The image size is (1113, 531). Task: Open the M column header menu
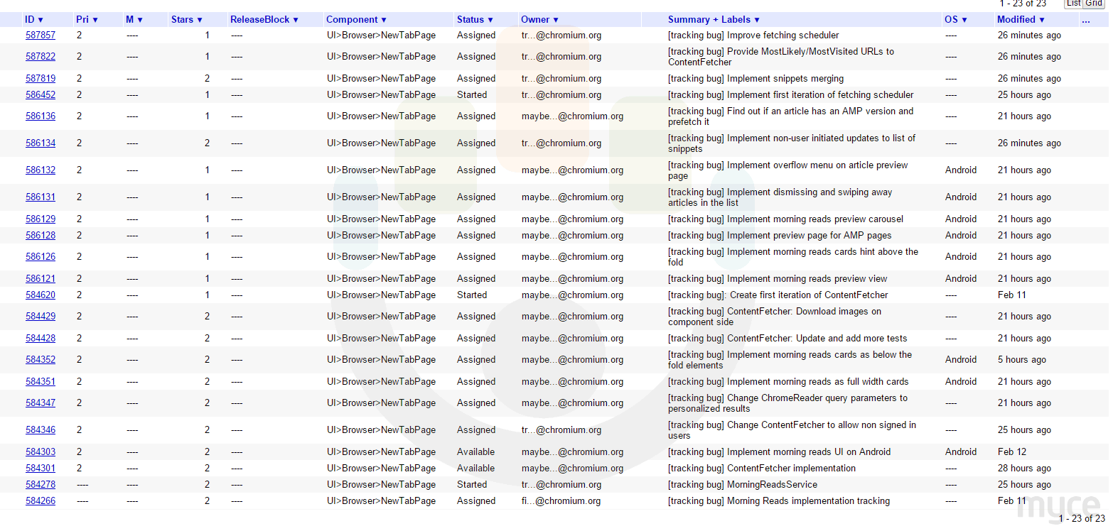coord(134,20)
